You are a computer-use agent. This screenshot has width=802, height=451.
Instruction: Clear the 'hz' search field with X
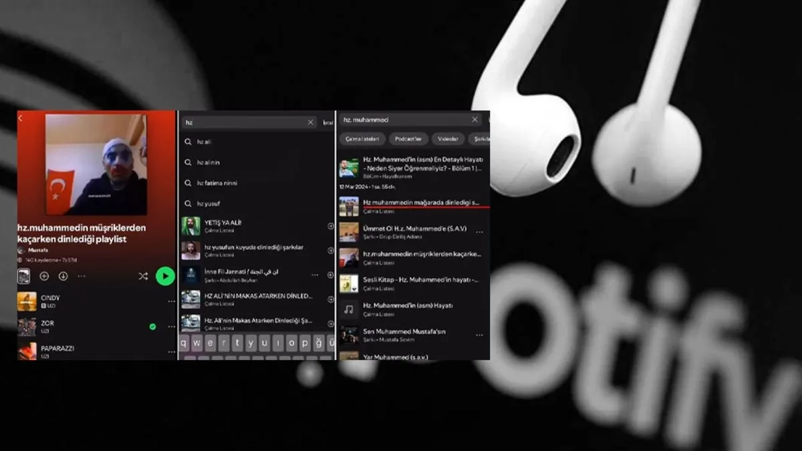[310, 122]
